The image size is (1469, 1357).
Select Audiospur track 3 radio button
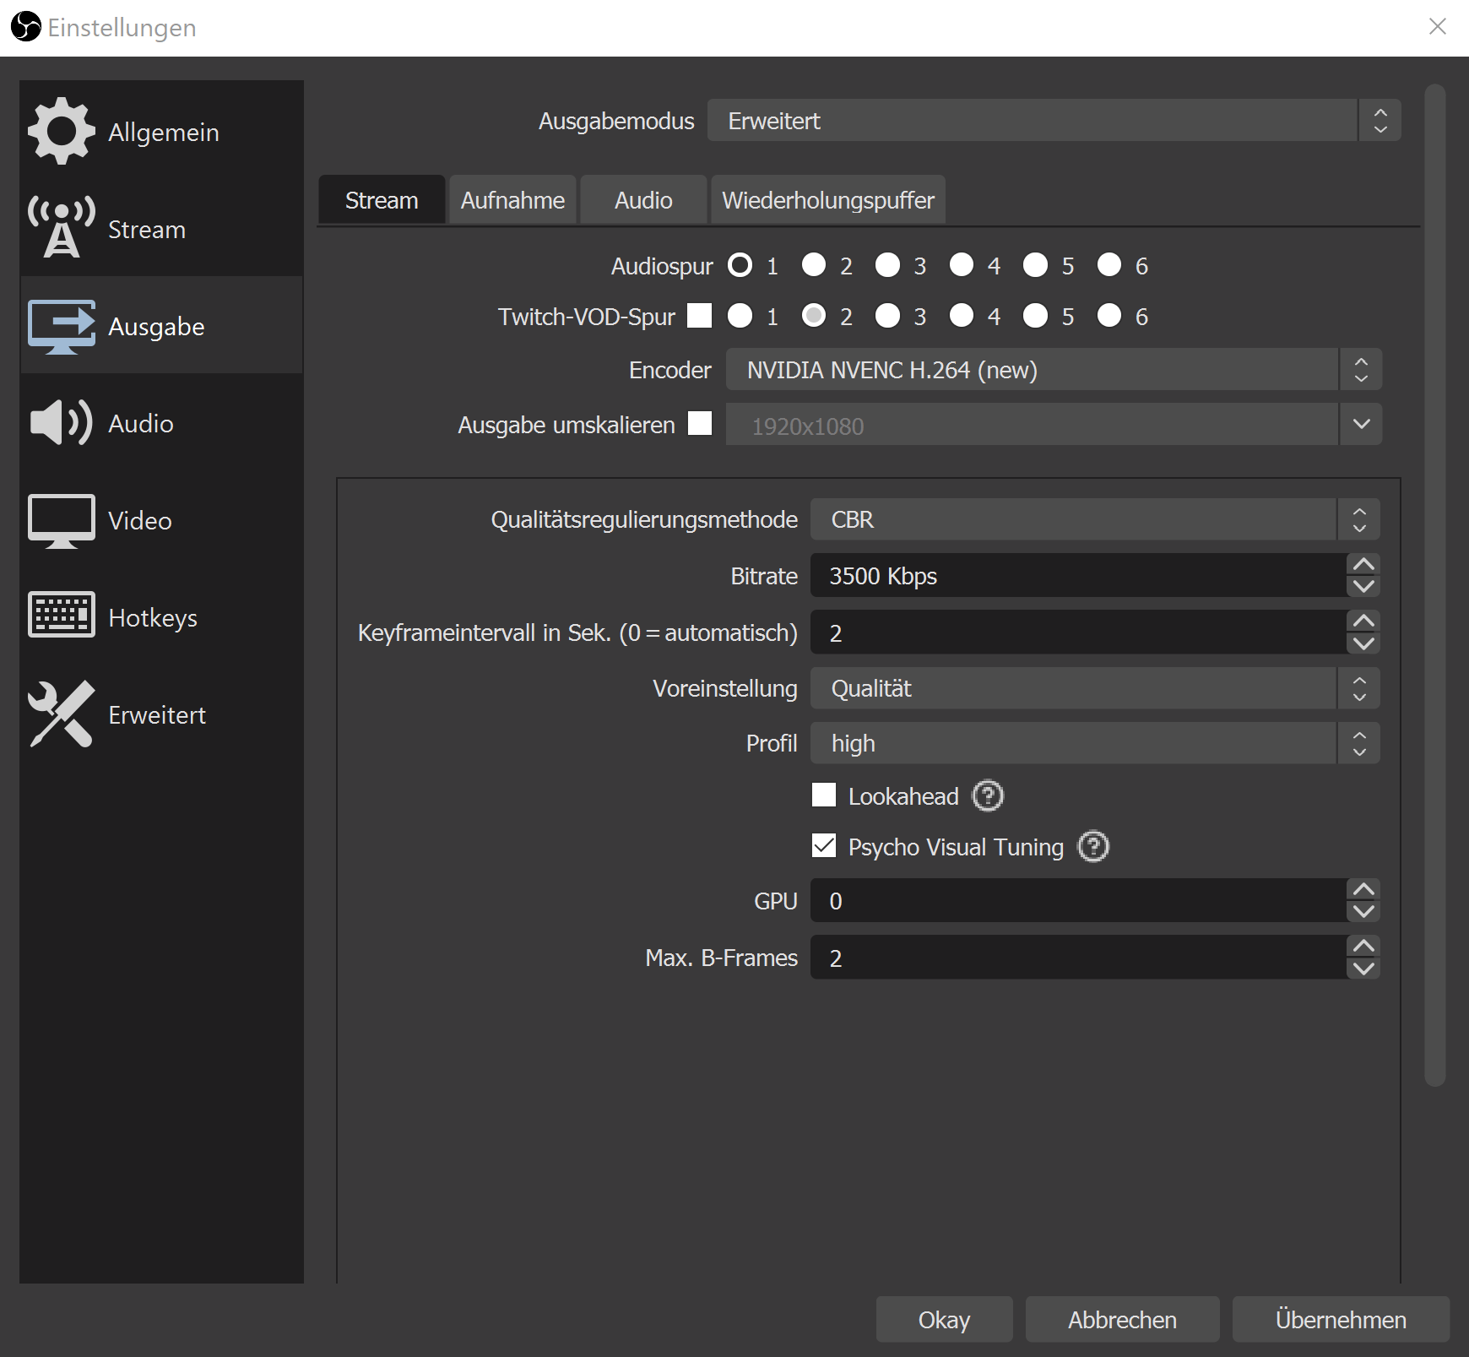(x=887, y=266)
